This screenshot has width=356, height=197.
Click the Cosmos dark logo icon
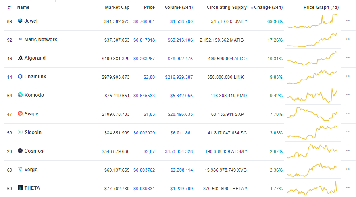[x=20, y=151]
